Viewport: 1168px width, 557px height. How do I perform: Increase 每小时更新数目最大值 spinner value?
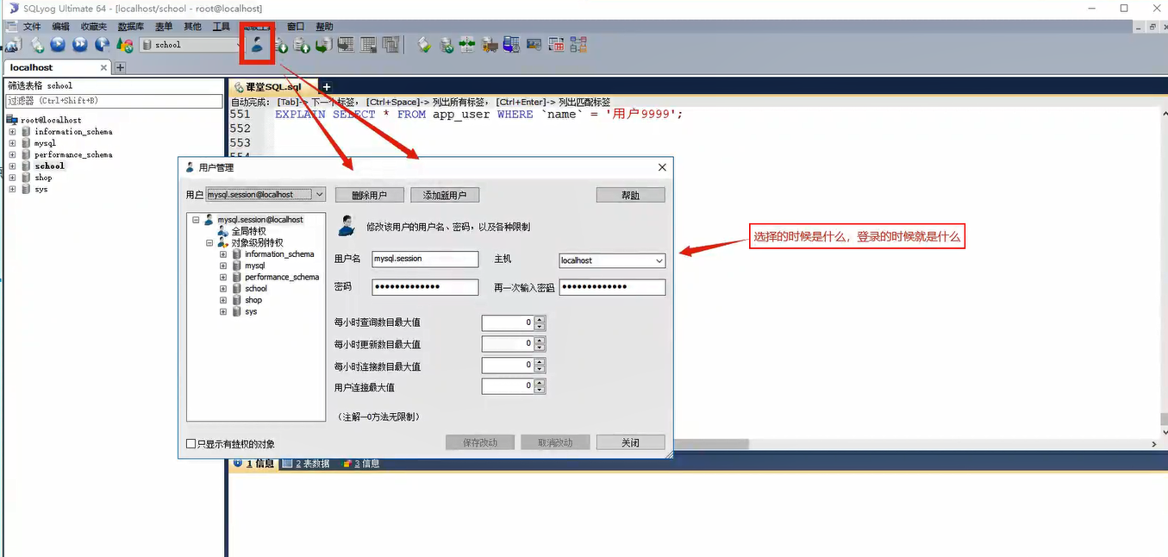[x=540, y=341]
